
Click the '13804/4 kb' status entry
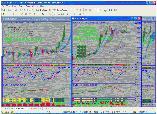(x=143, y=112)
